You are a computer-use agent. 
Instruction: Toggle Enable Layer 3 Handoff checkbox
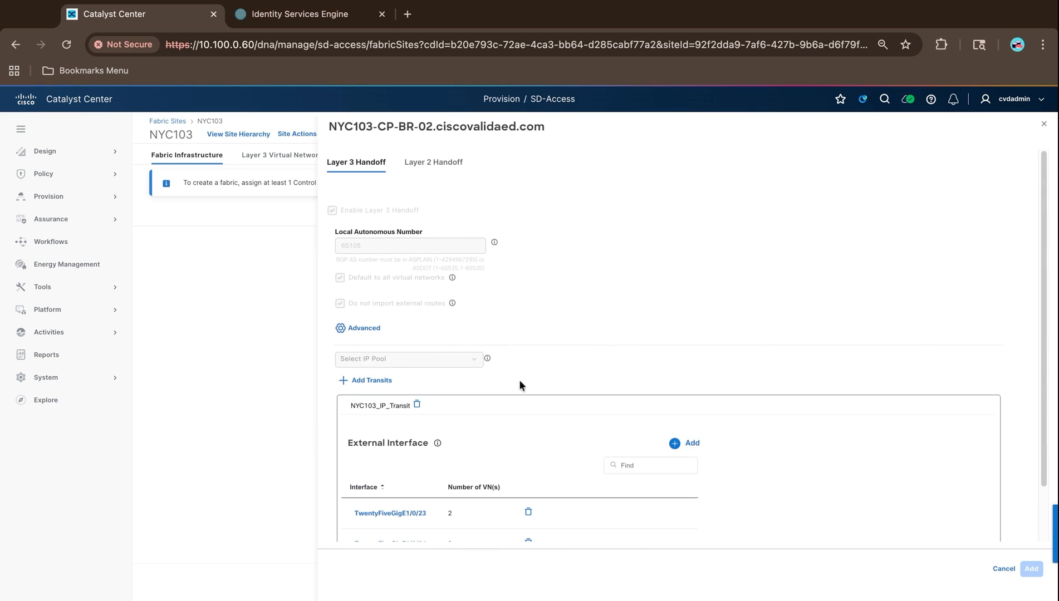coord(332,210)
